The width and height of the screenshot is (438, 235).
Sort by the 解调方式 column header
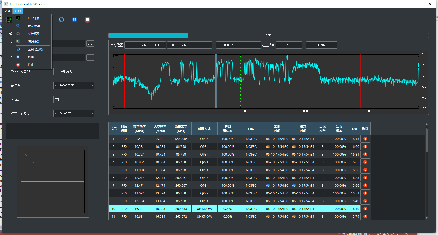tap(204, 129)
